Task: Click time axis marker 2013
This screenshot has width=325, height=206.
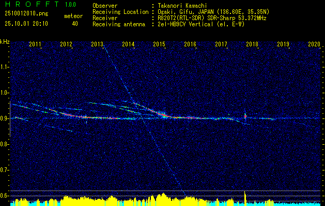Action: pos(97,44)
